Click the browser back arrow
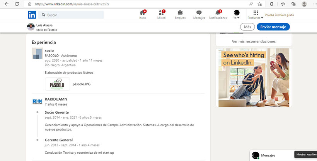The width and height of the screenshot is (317, 161). coord(6,4)
